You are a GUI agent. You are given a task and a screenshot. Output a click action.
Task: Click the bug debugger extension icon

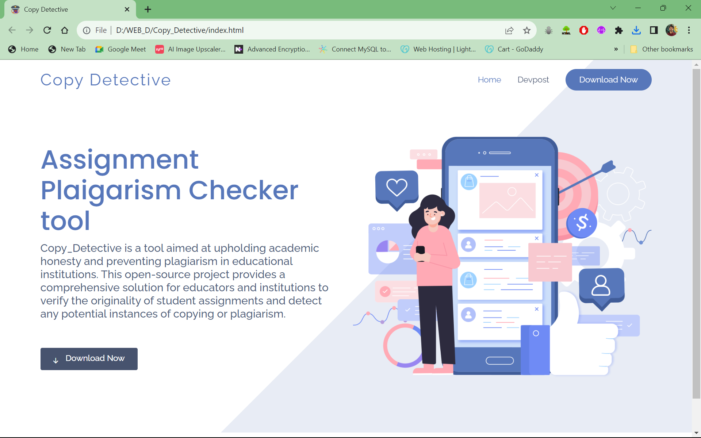tap(548, 30)
